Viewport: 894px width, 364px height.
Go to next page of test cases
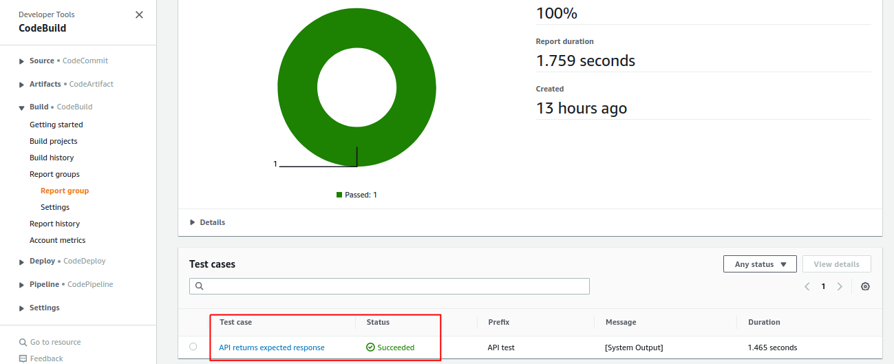pos(839,286)
